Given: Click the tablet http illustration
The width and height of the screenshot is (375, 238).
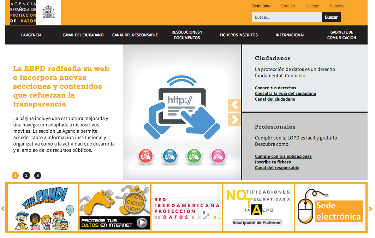Looking at the screenshot, I should click(182, 107).
